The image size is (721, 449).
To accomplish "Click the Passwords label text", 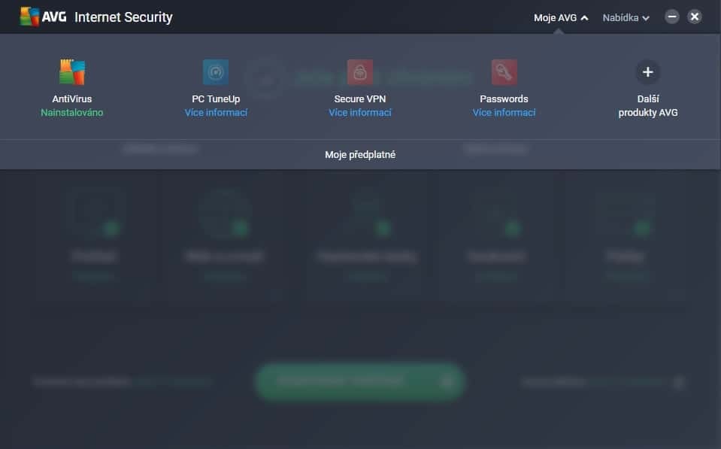I will (x=504, y=99).
